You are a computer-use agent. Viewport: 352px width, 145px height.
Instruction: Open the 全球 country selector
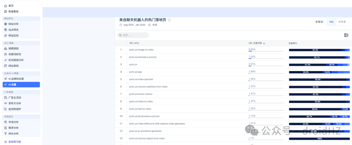(155, 25)
